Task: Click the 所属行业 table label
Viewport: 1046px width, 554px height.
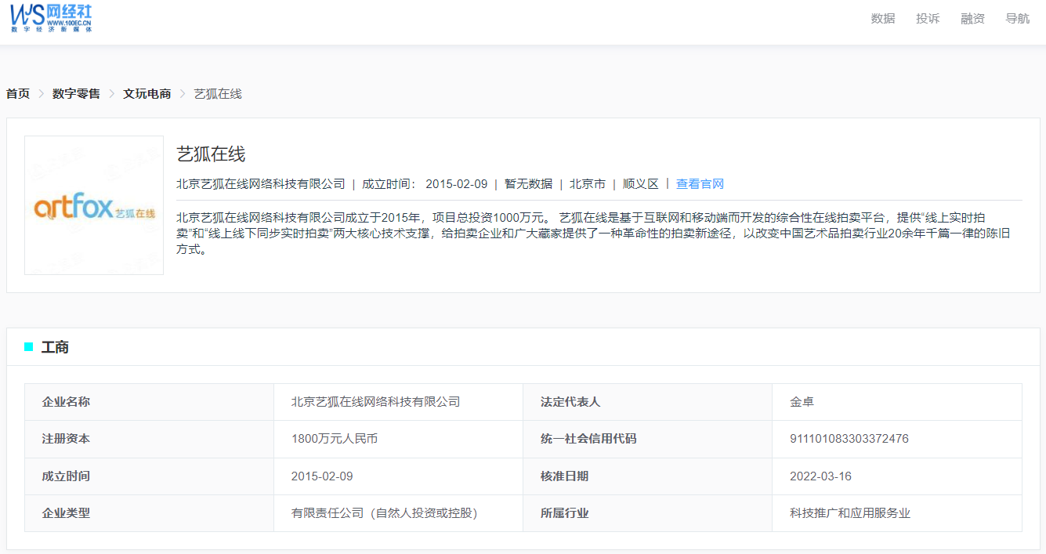Action: pos(564,513)
